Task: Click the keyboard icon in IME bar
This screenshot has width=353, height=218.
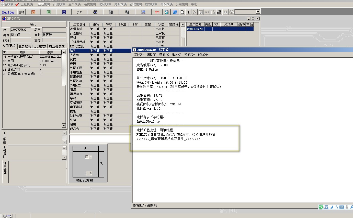Action: [341, 207]
